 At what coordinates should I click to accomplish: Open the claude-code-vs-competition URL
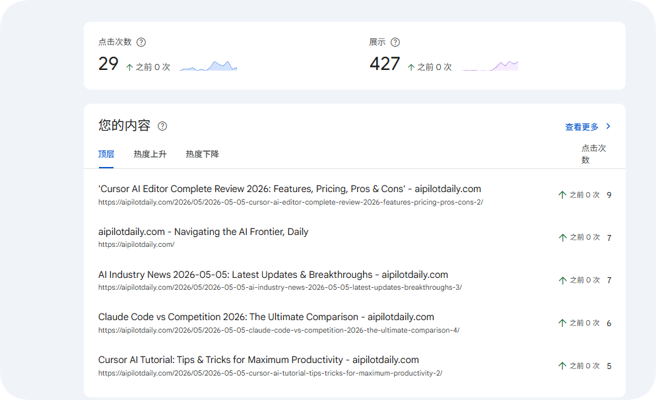[279, 330]
